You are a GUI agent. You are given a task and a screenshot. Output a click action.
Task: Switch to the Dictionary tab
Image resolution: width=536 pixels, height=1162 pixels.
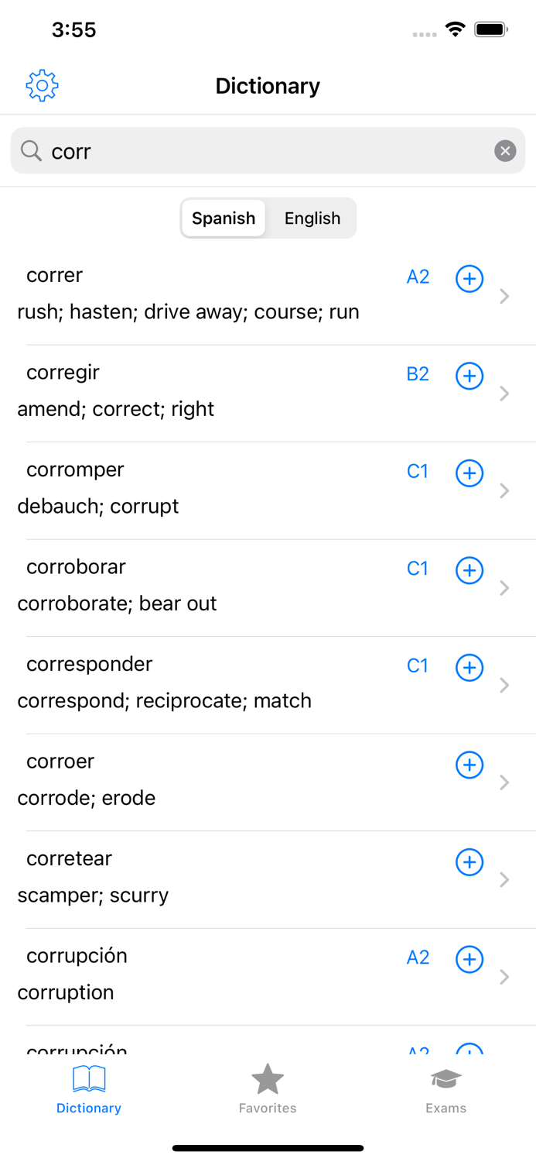88,1085
